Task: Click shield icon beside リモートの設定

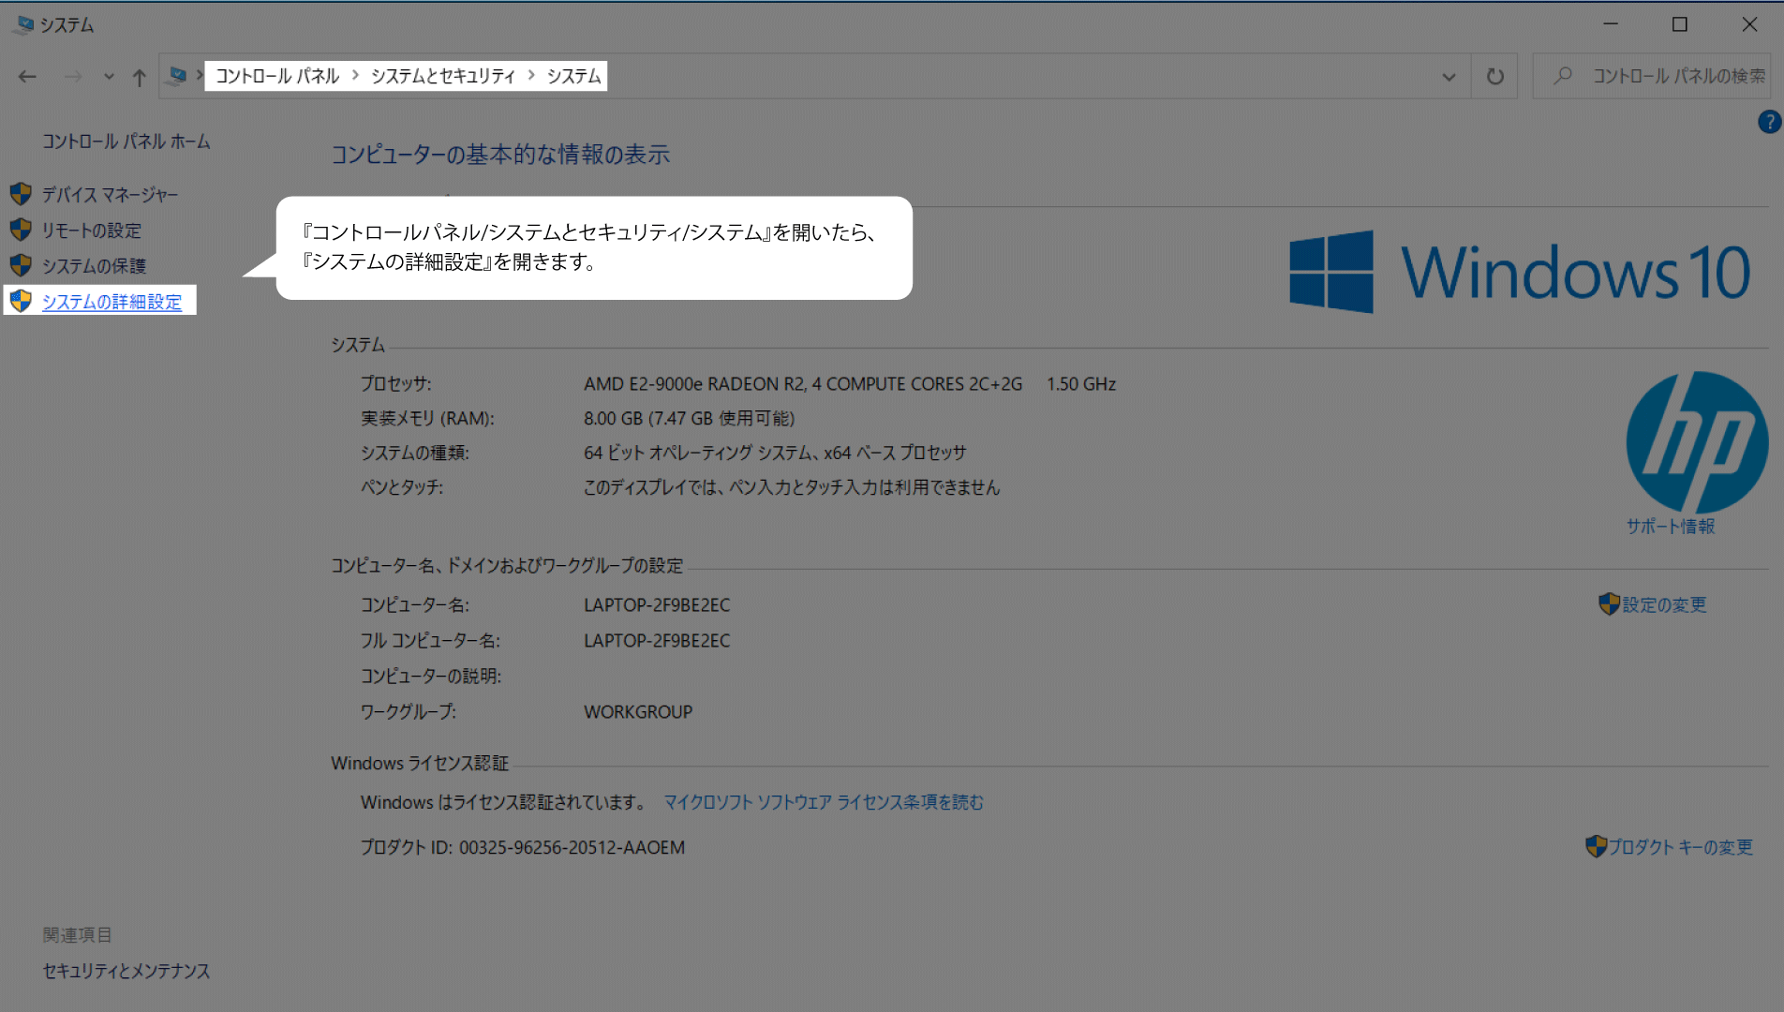Action: (21, 230)
